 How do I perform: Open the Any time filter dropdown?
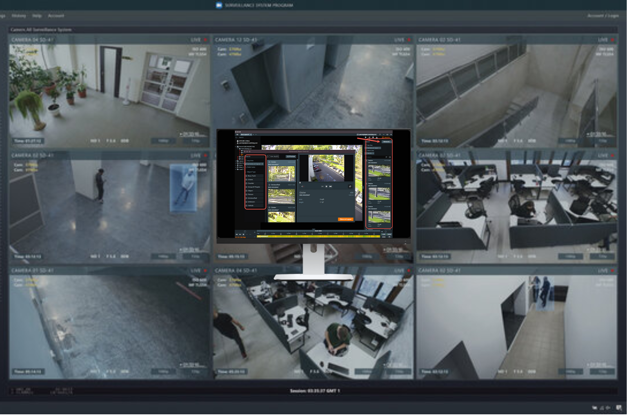(x=251, y=160)
